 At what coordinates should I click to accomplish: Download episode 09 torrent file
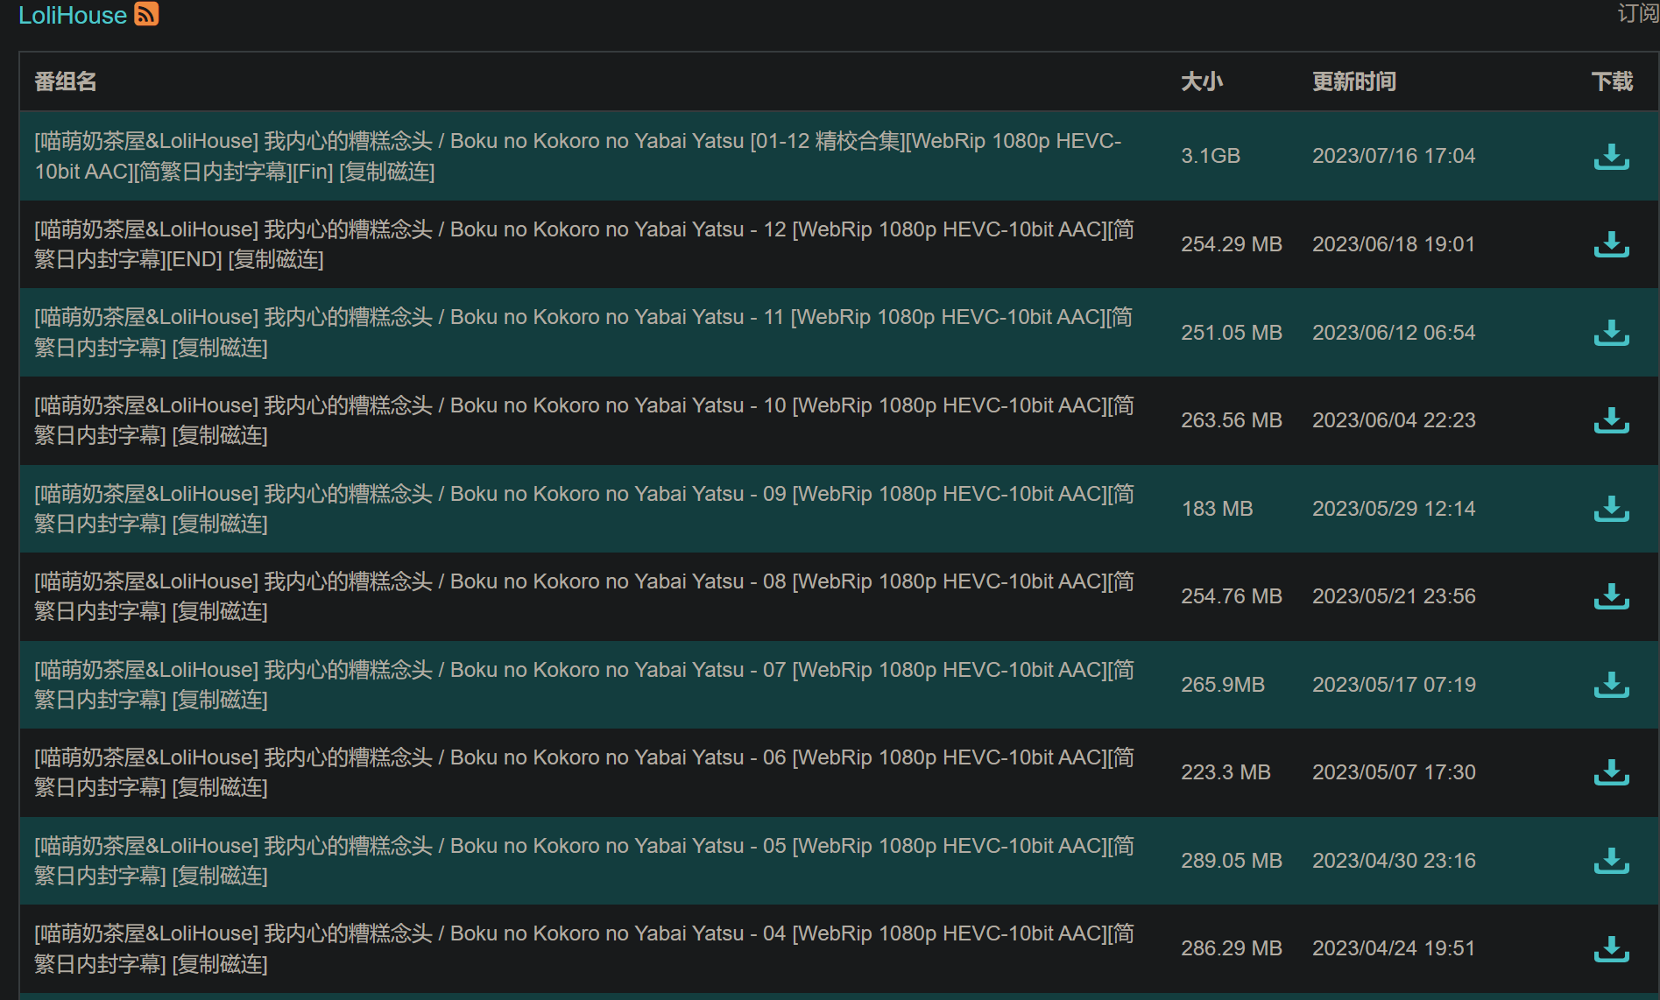click(1610, 509)
